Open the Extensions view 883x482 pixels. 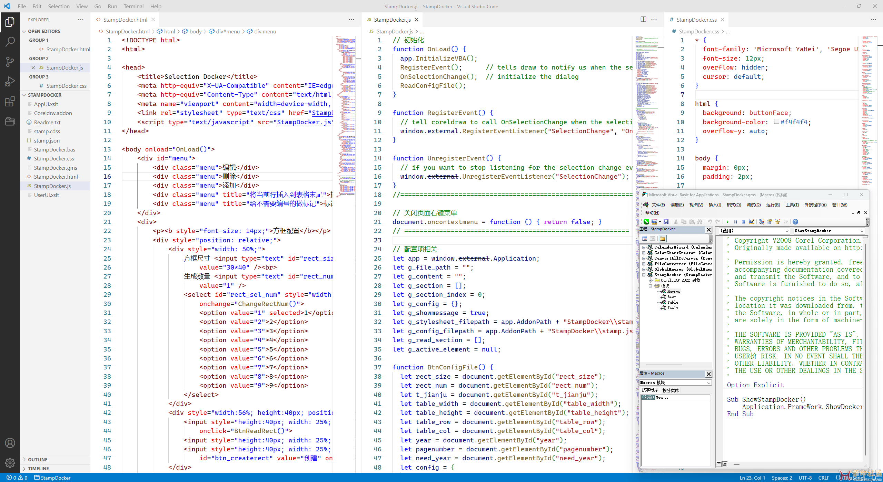pyautogui.click(x=10, y=102)
